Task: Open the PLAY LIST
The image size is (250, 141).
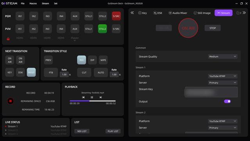Action: (x=113, y=131)
